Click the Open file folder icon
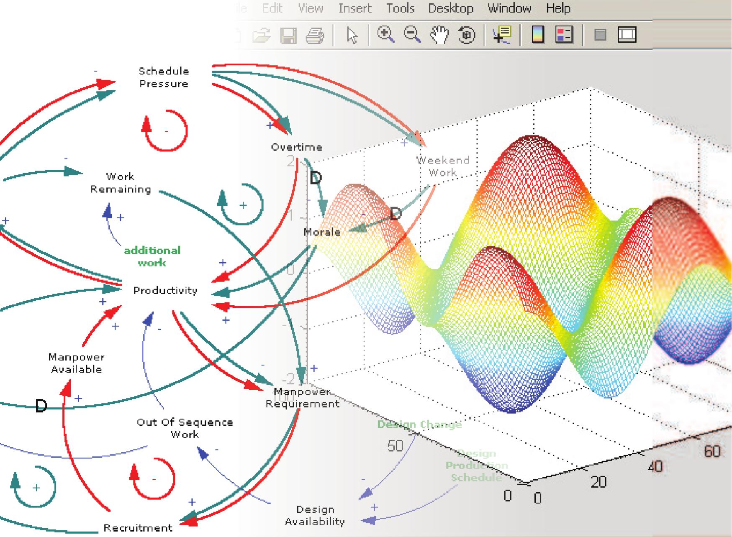732x537 pixels. [262, 36]
